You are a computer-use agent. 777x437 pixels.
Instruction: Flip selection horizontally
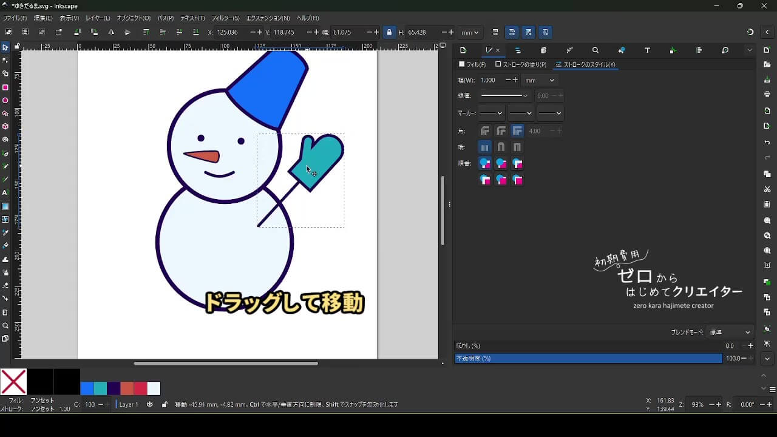click(111, 32)
